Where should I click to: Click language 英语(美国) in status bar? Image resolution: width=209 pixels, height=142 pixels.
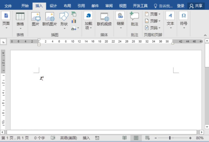tap(68, 138)
